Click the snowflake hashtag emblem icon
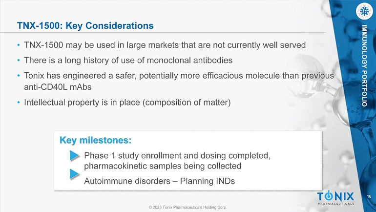The width and height of the screenshot is (376, 212). (364, 11)
